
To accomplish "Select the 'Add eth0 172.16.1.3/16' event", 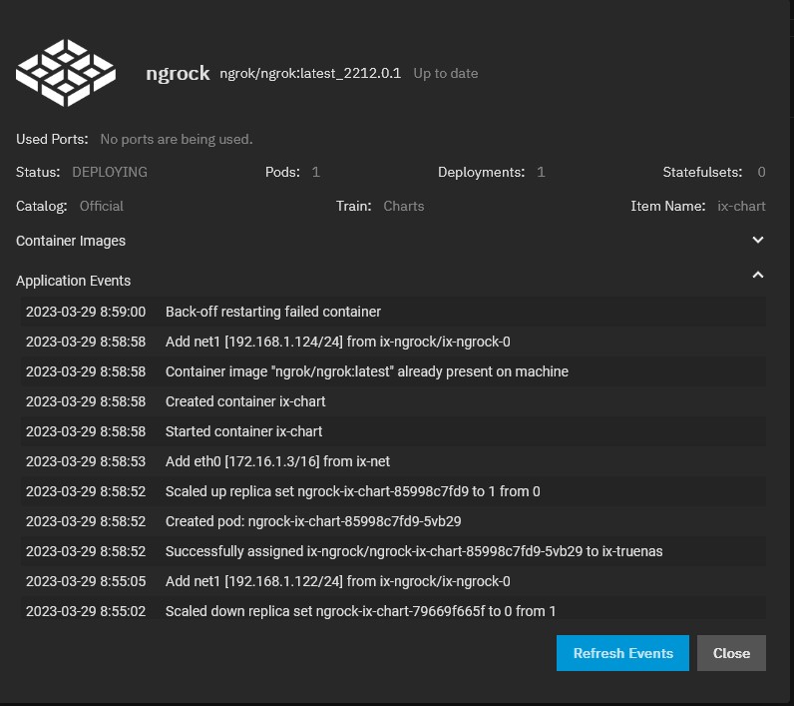I will pos(277,461).
